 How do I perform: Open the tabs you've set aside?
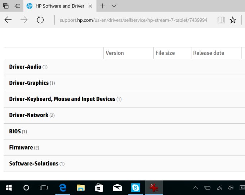click(6, 6)
